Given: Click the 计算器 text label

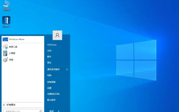Looking at the screenshot, I should pyautogui.click(x=12, y=53).
